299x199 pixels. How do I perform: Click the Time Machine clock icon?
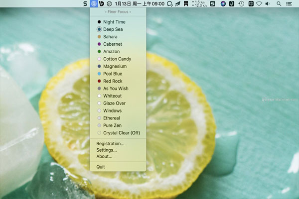pyautogui.click(x=241, y=4)
